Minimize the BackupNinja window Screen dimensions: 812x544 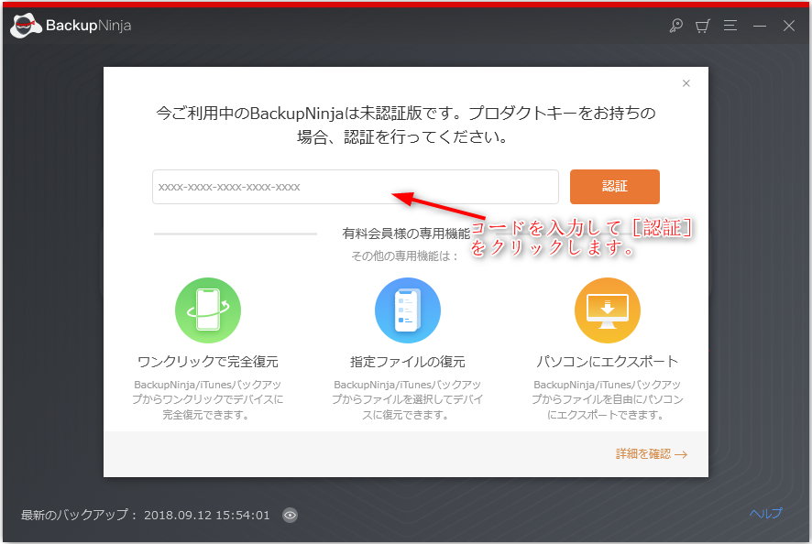point(760,26)
